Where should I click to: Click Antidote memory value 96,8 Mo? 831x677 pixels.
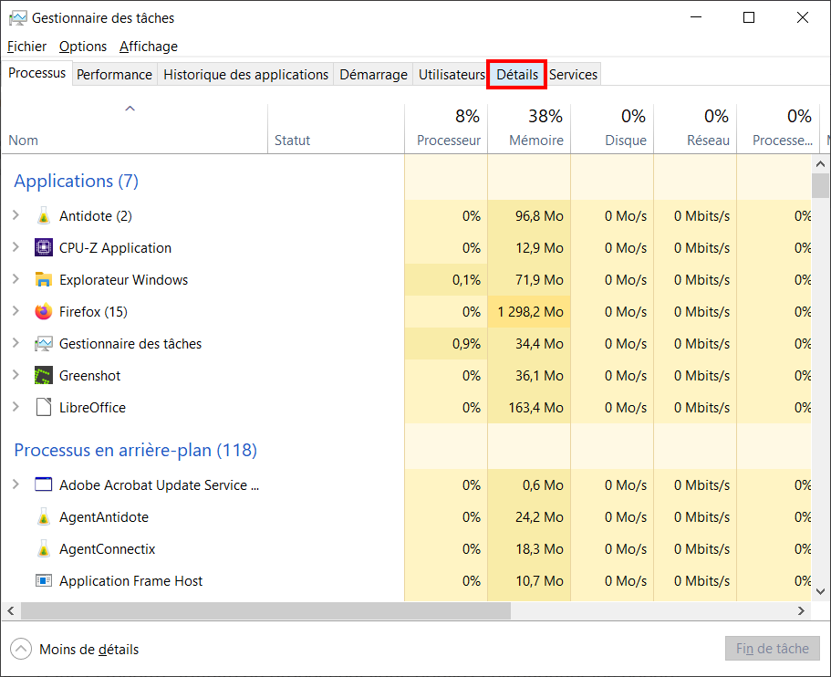click(539, 216)
